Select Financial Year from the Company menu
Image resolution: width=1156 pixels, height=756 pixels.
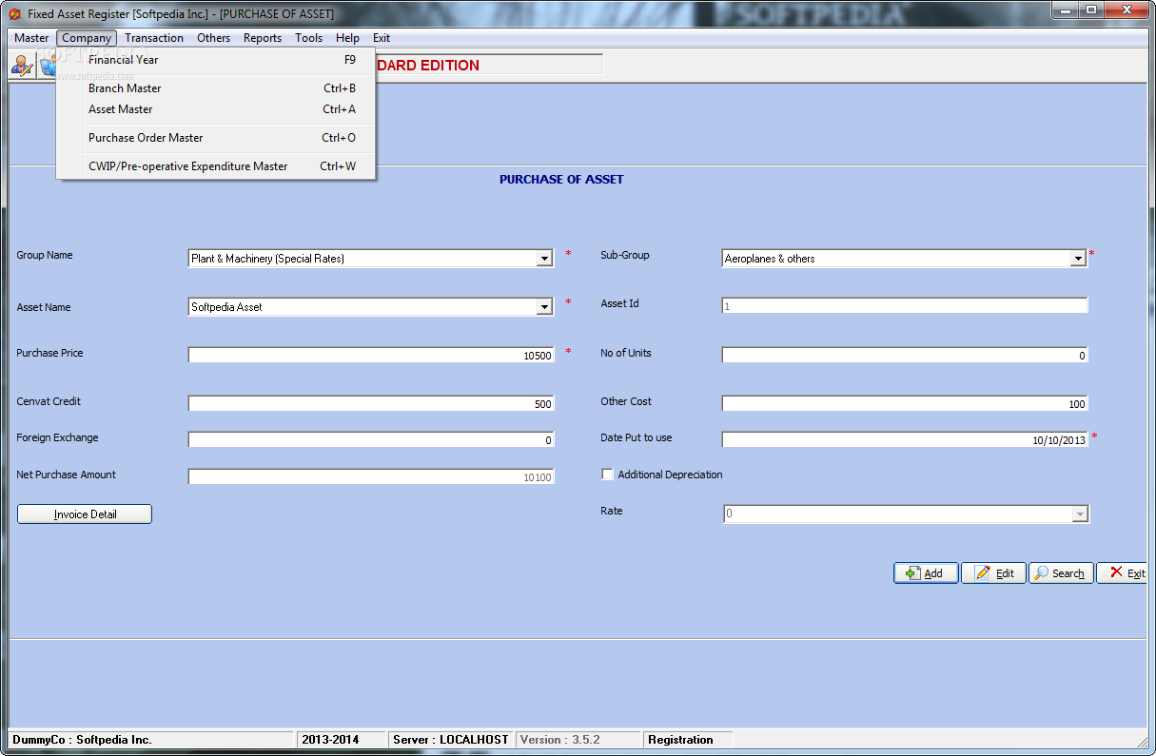point(216,60)
